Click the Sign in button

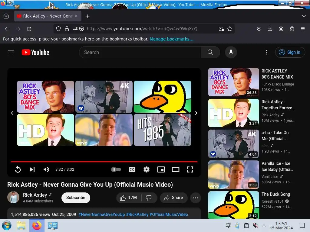(x=290, y=52)
